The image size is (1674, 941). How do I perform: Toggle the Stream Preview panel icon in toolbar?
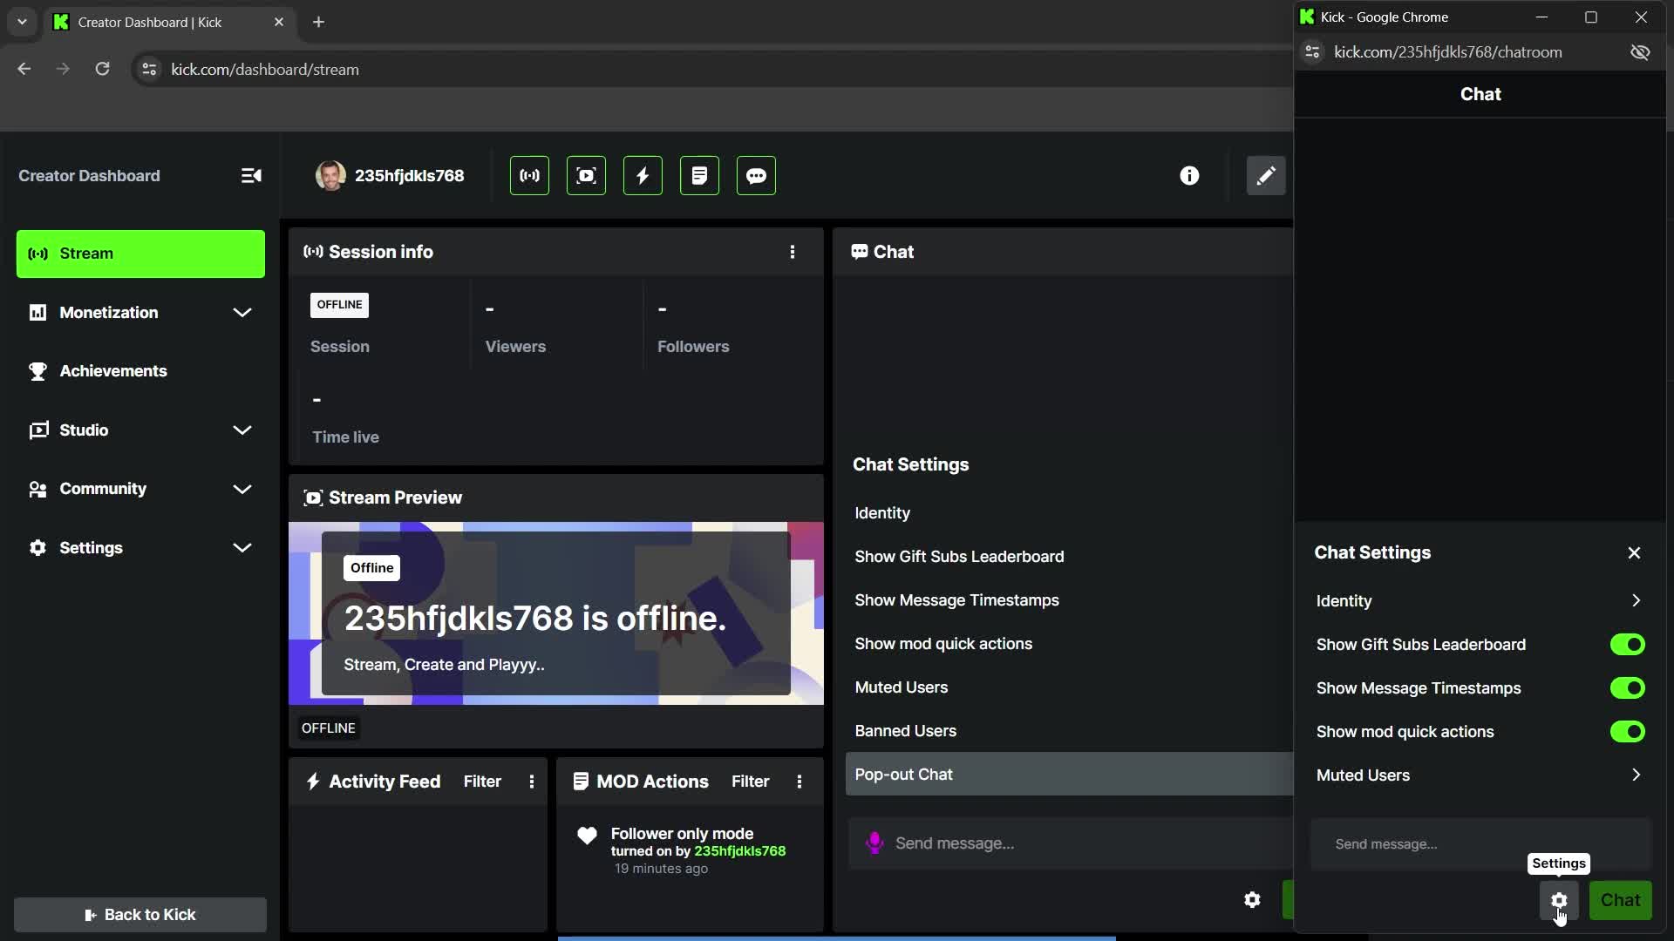pyautogui.click(x=586, y=176)
